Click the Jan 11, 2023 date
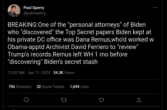Viewport: 167px width, 110px height. click(x=39, y=73)
